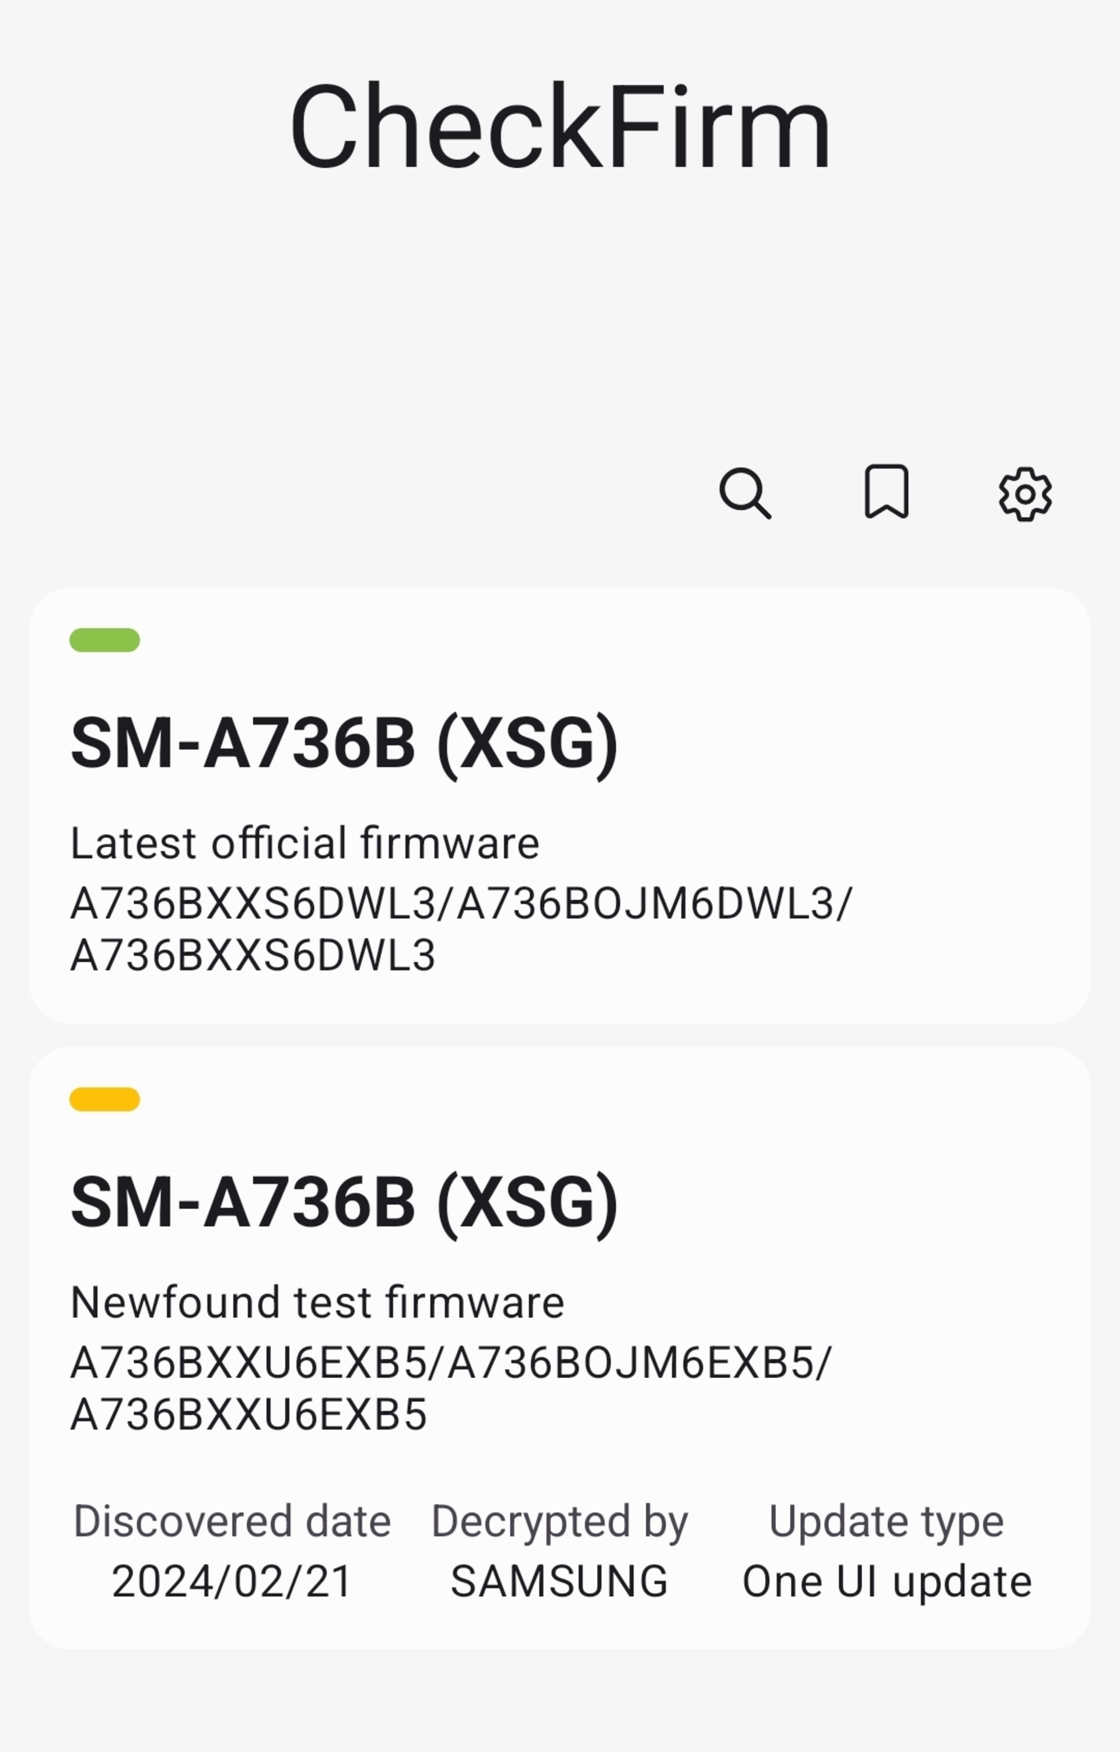This screenshot has width=1120, height=1752.
Task: Tap the last line A736BXXU6EXB5
Action: pos(248,1414)
